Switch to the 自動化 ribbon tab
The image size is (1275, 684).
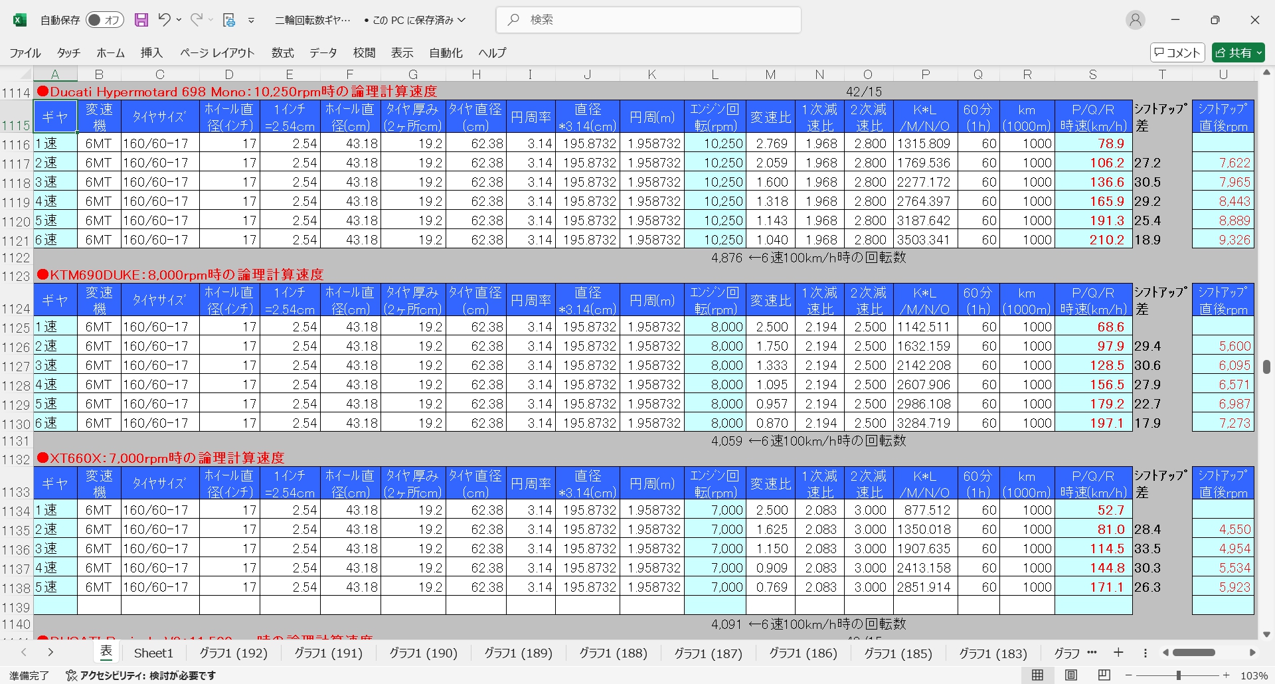point(446,52)
